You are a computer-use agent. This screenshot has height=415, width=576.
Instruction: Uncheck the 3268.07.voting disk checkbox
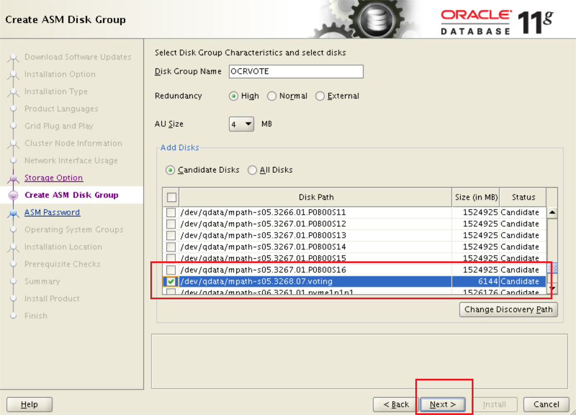[171, 281]
